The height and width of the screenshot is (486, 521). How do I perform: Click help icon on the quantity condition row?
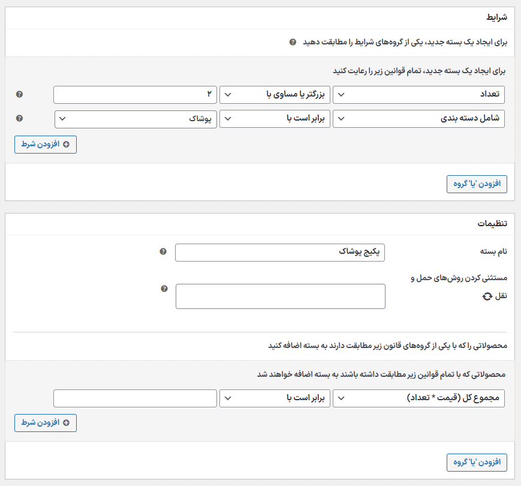(x=20, y=94)
